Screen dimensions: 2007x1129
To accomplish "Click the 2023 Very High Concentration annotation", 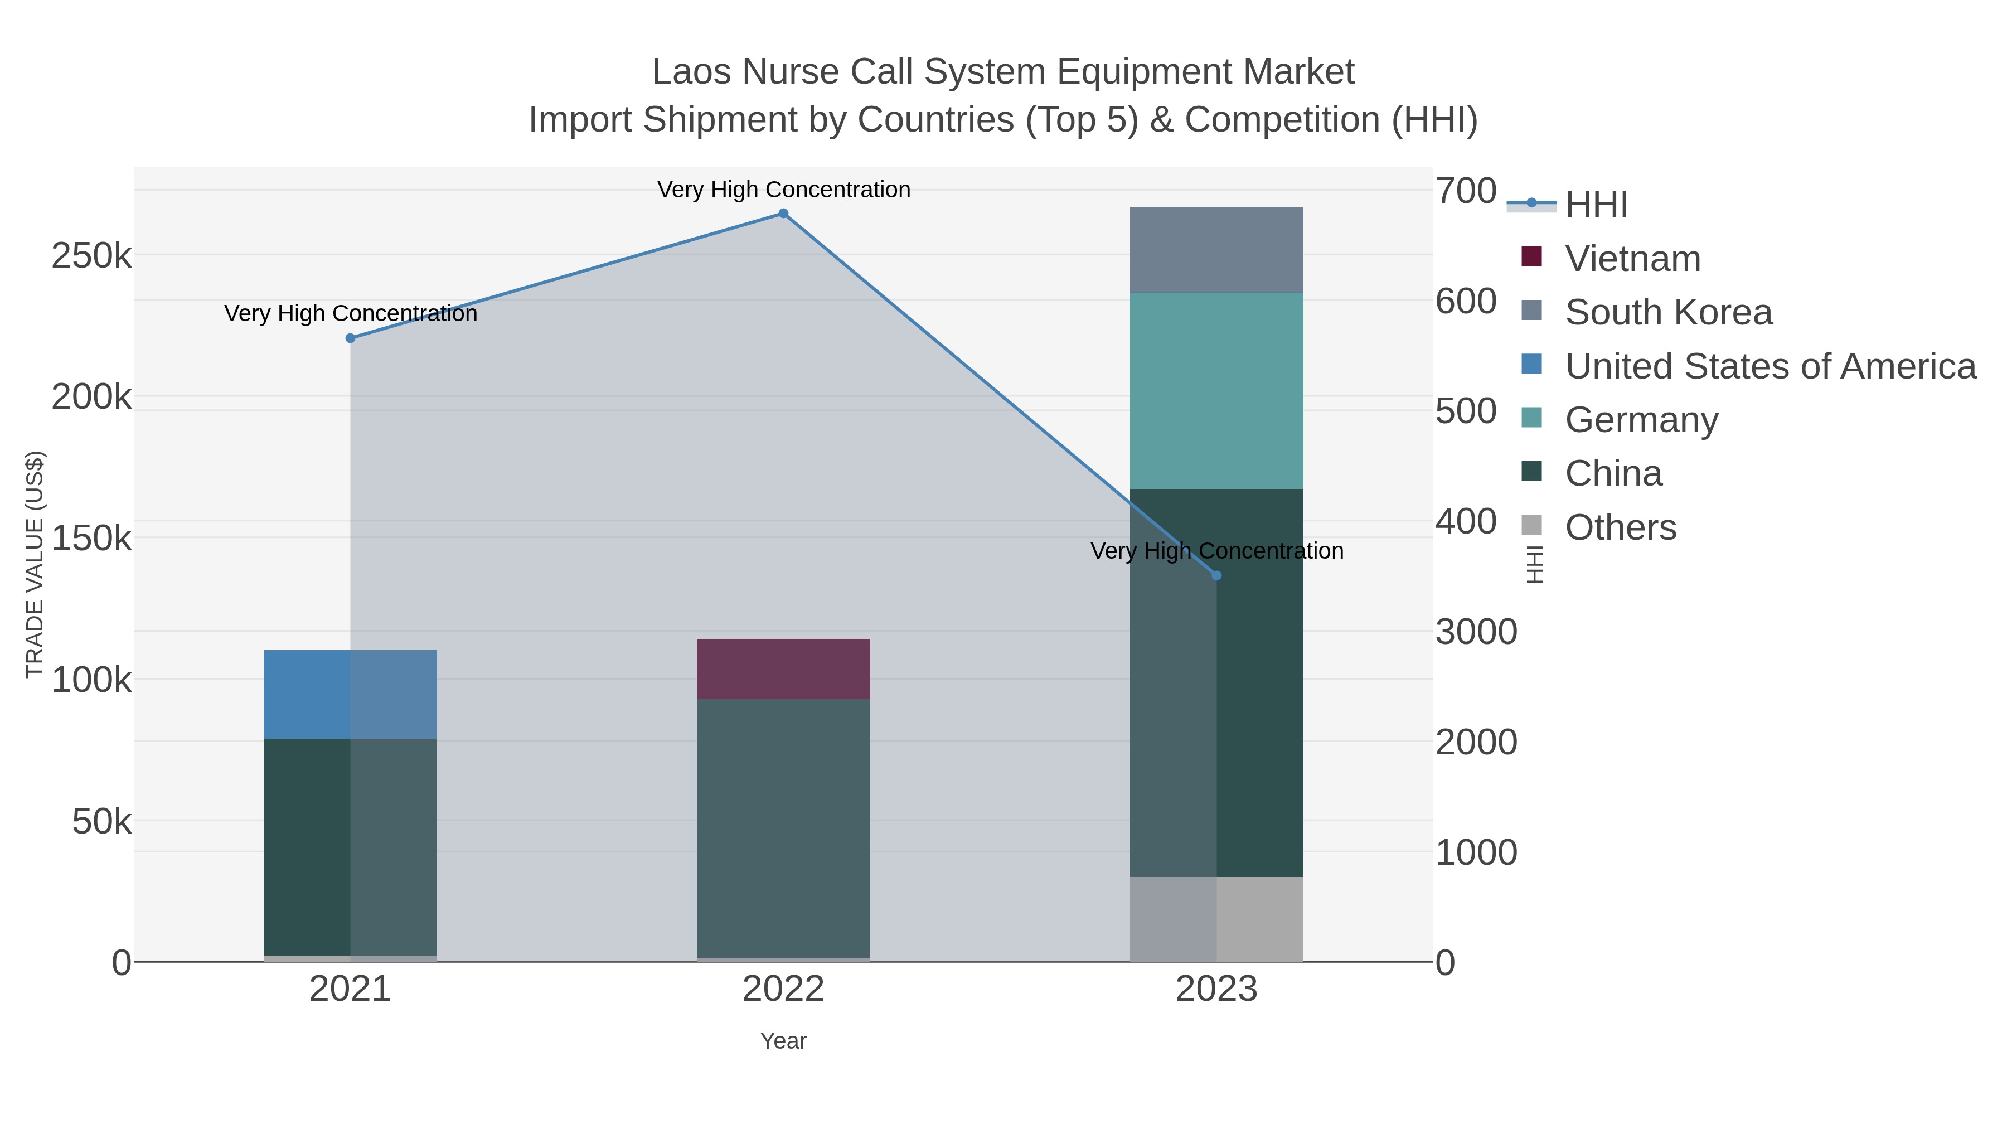I will click(1217, 551).
